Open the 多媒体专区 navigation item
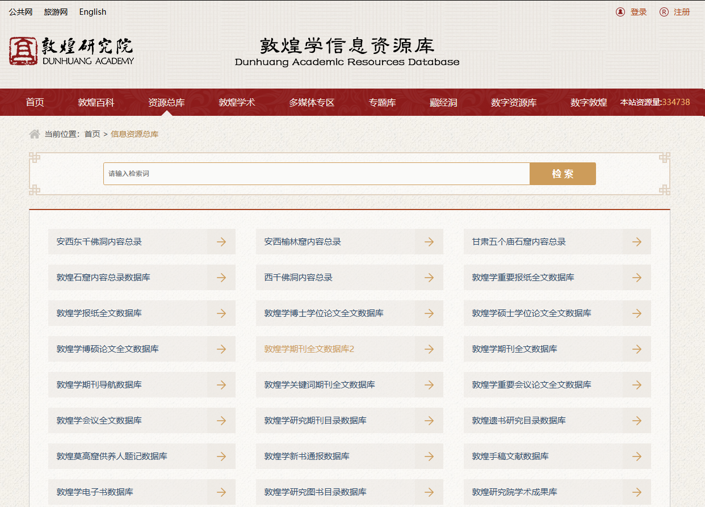Screen dimensions: 705x507 click(x=312, y=103)
